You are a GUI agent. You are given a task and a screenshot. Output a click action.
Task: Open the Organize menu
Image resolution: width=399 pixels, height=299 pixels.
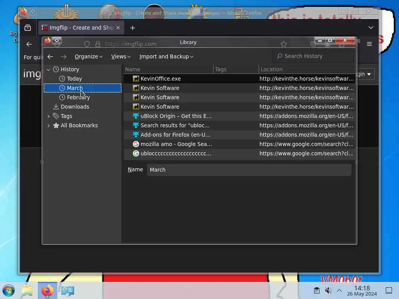pos(88,56)
